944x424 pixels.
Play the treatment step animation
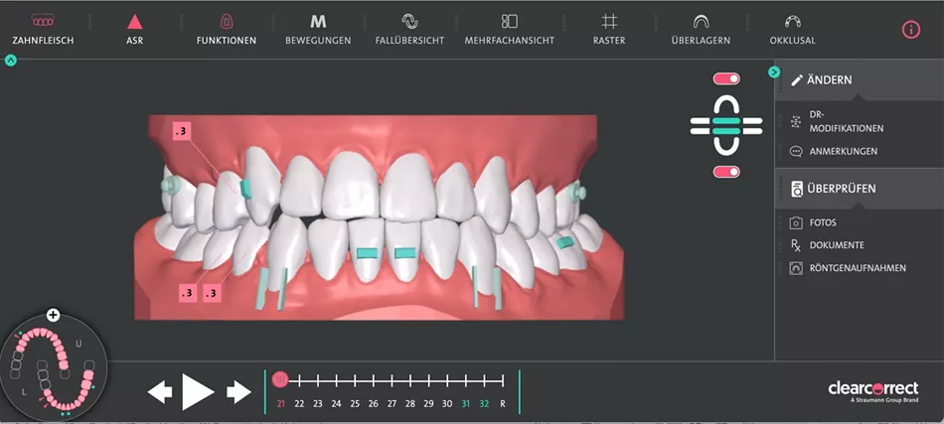coord(198,391)
